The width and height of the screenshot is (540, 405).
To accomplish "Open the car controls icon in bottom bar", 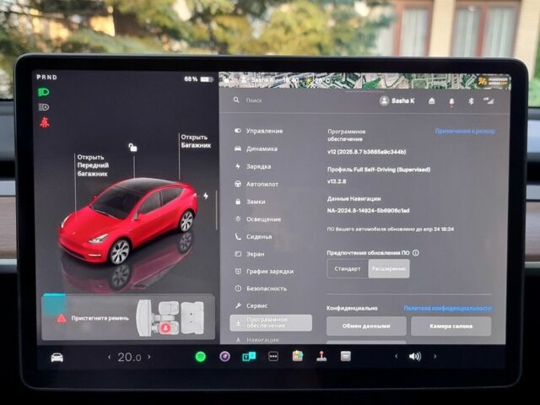I will [x=57, y=358].
